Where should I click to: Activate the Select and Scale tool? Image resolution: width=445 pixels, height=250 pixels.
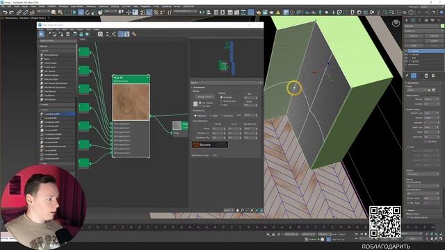tap(94, 12)
